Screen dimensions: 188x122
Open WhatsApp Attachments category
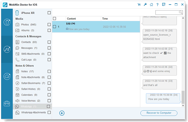click(34, 113)
